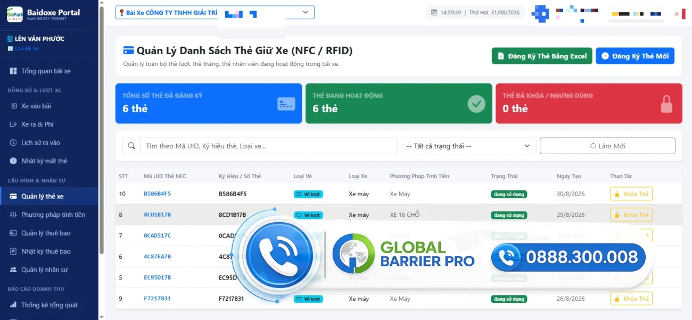Click the magnifier search icon
692x320 pixels.
point(131,146)
